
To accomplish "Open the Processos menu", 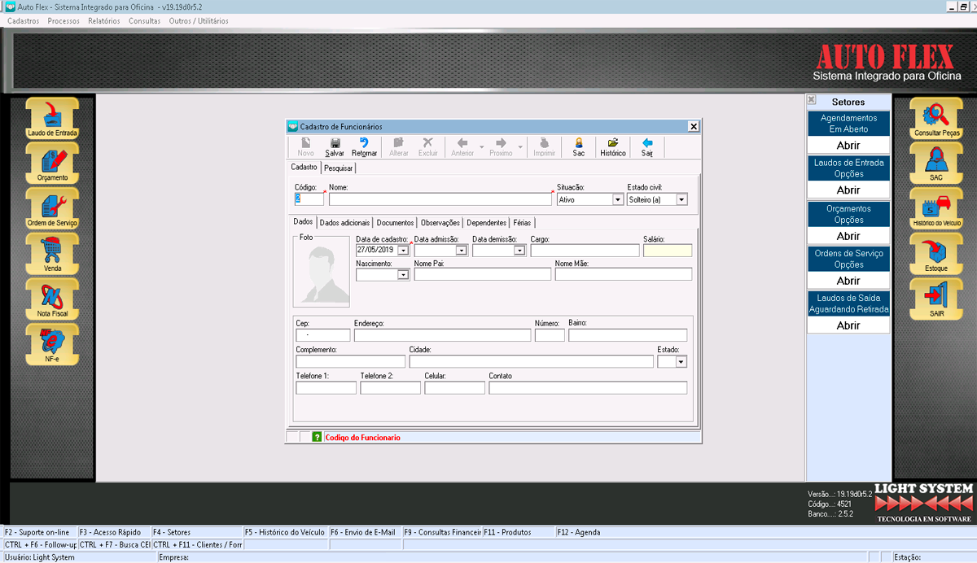I will [64, 21].
